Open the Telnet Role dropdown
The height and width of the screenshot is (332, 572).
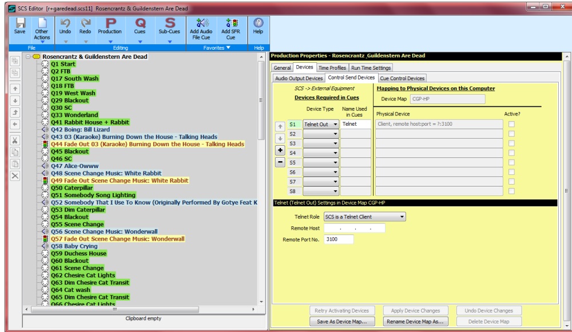tap(402, 217)
